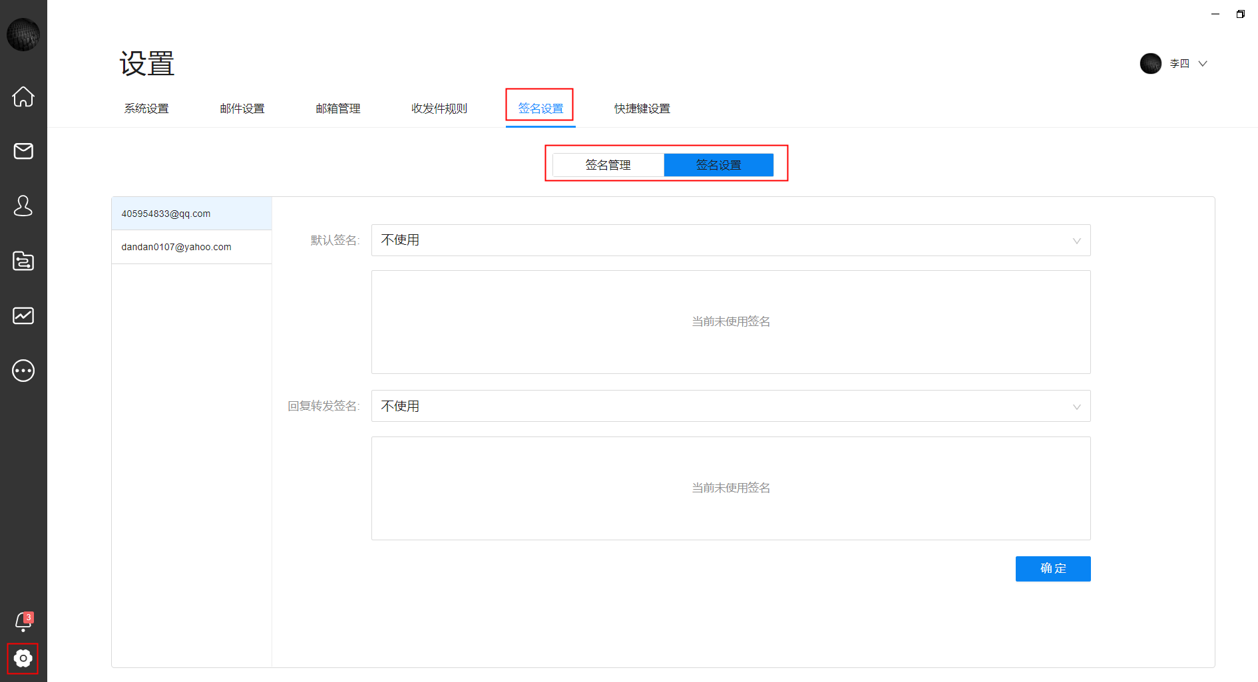This screenshot has width=1258, height=682.
Task: Click 李四 user avatar at top right
Action: click(1151, 63)
